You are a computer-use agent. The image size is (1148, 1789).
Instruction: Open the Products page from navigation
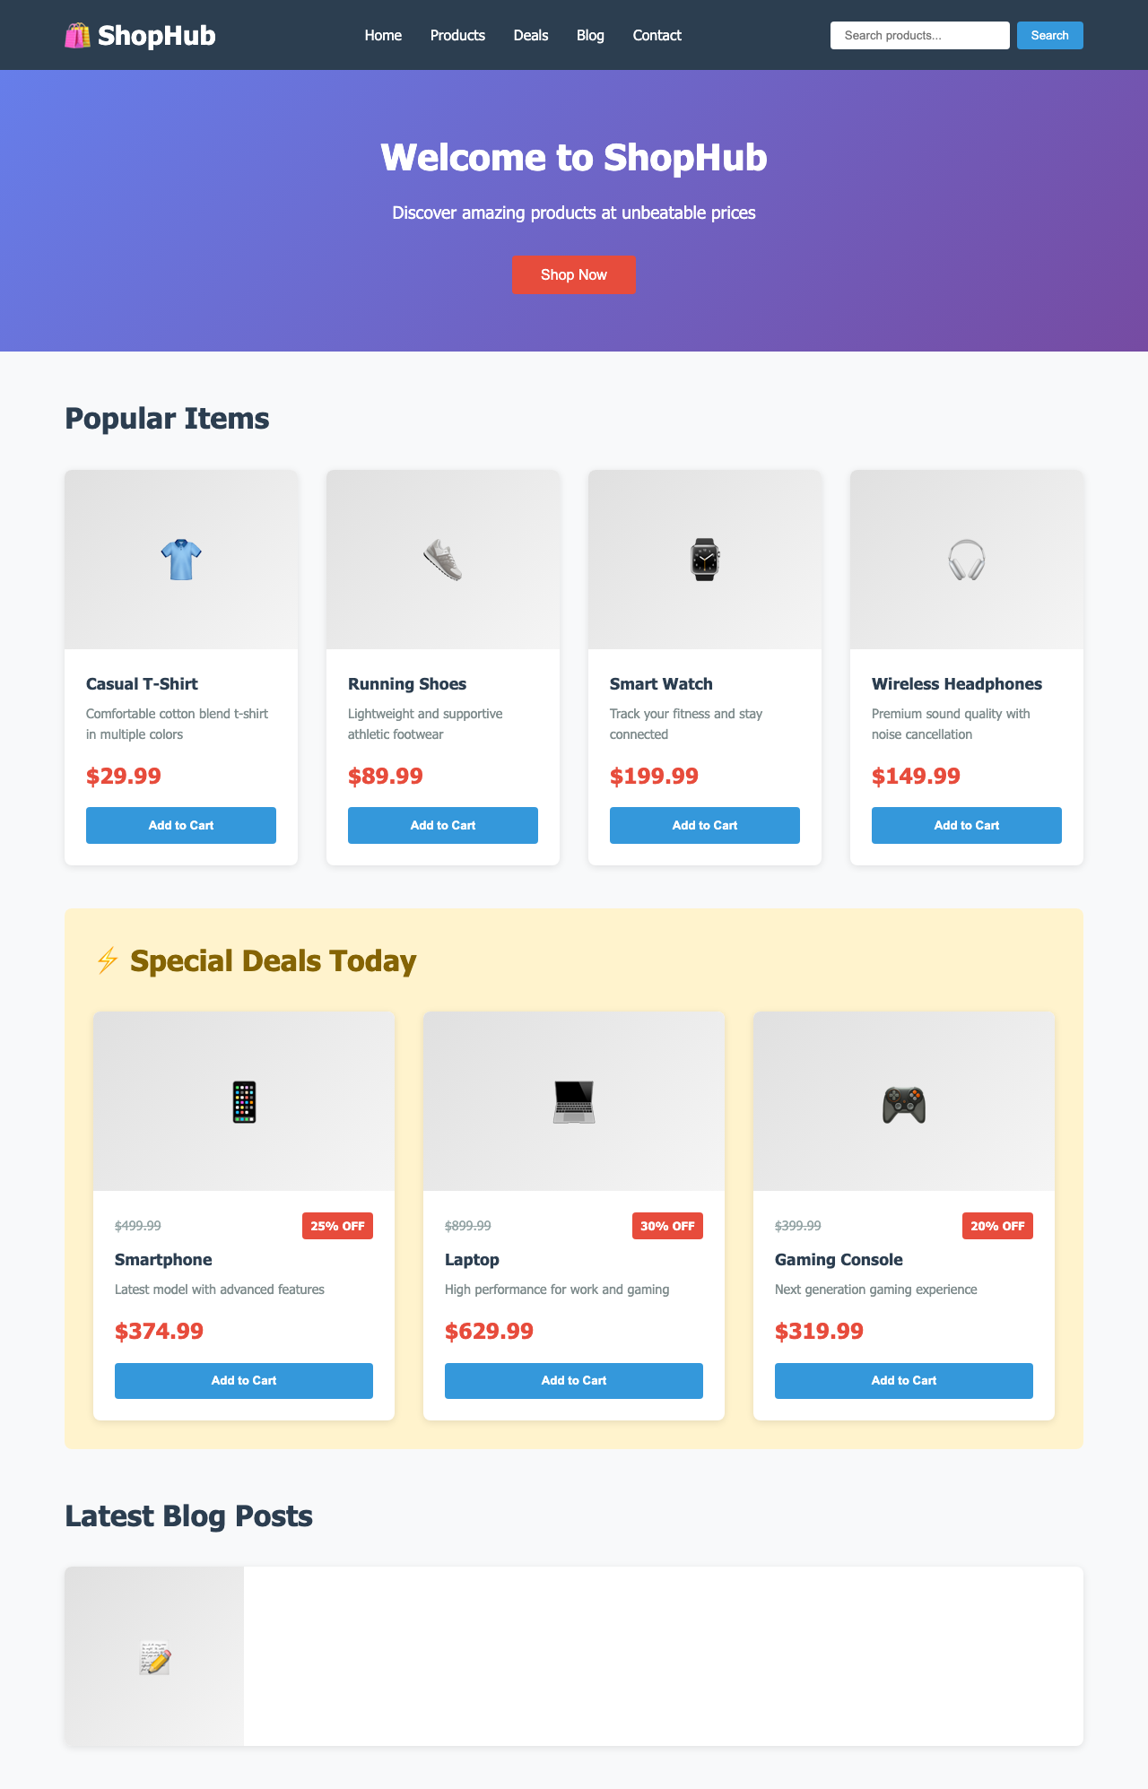pos(457,35)
